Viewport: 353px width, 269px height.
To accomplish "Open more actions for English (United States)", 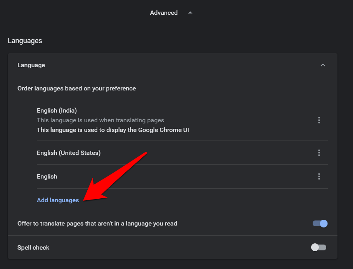I will pyautogui.click(x=319, y=153).
